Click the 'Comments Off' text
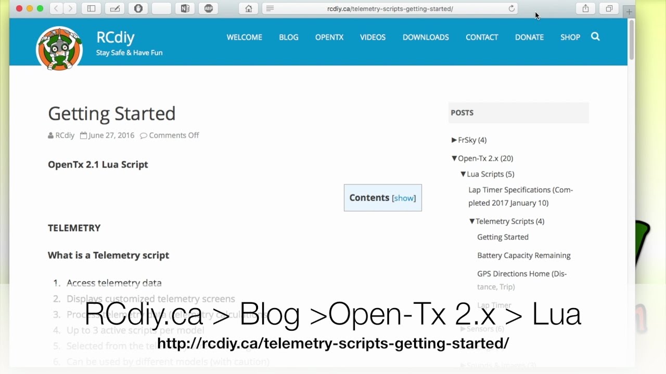Screen dimensions: 666x374 point(174,135)
